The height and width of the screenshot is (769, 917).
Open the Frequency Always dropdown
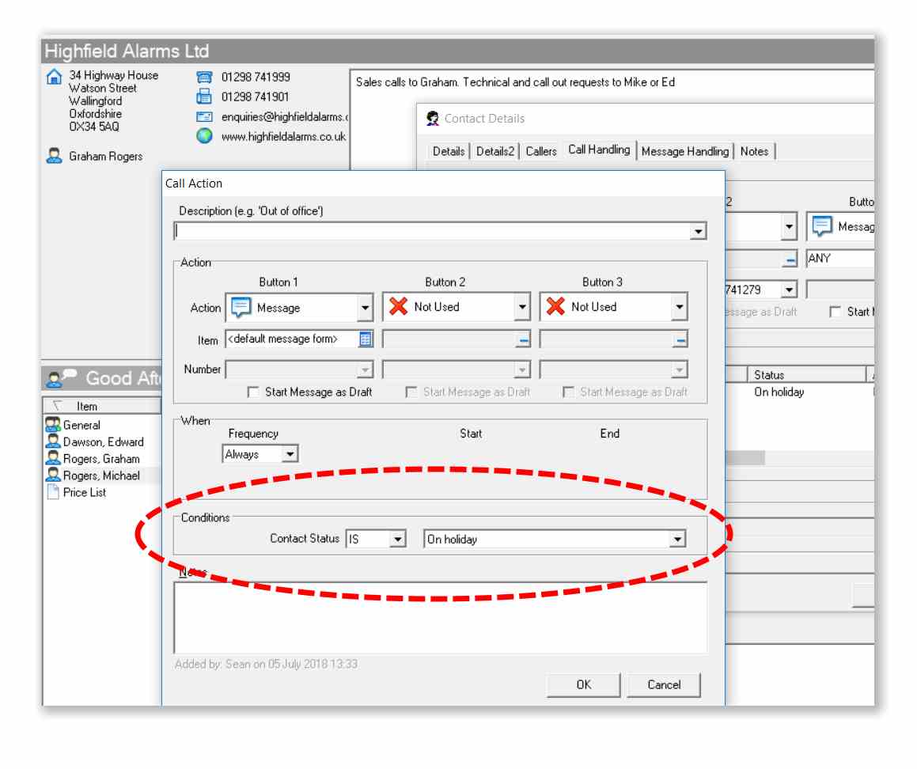(x=290, y=454)
